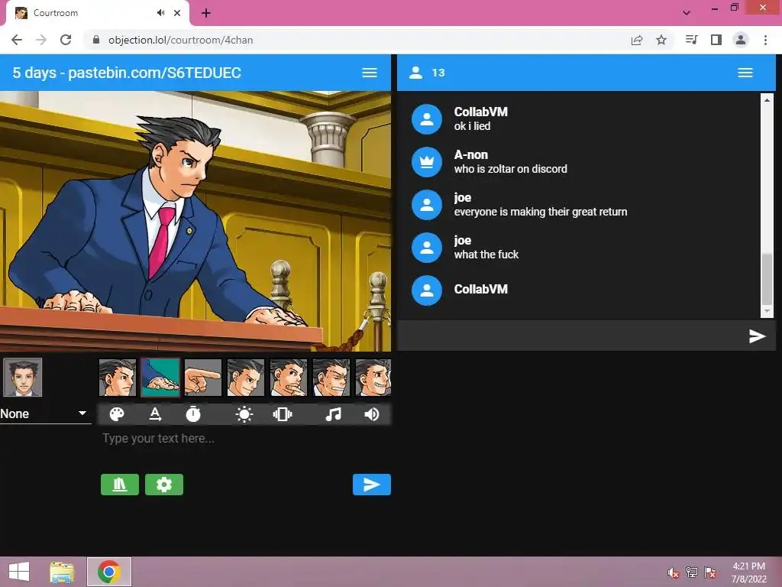Open the text color palette icon

point(117,414)
